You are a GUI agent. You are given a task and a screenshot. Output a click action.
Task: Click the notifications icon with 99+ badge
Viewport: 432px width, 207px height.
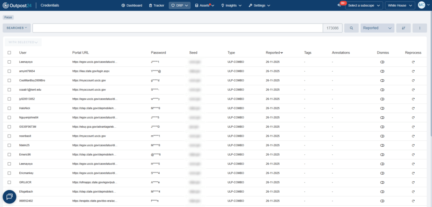(x=339, y=5)
